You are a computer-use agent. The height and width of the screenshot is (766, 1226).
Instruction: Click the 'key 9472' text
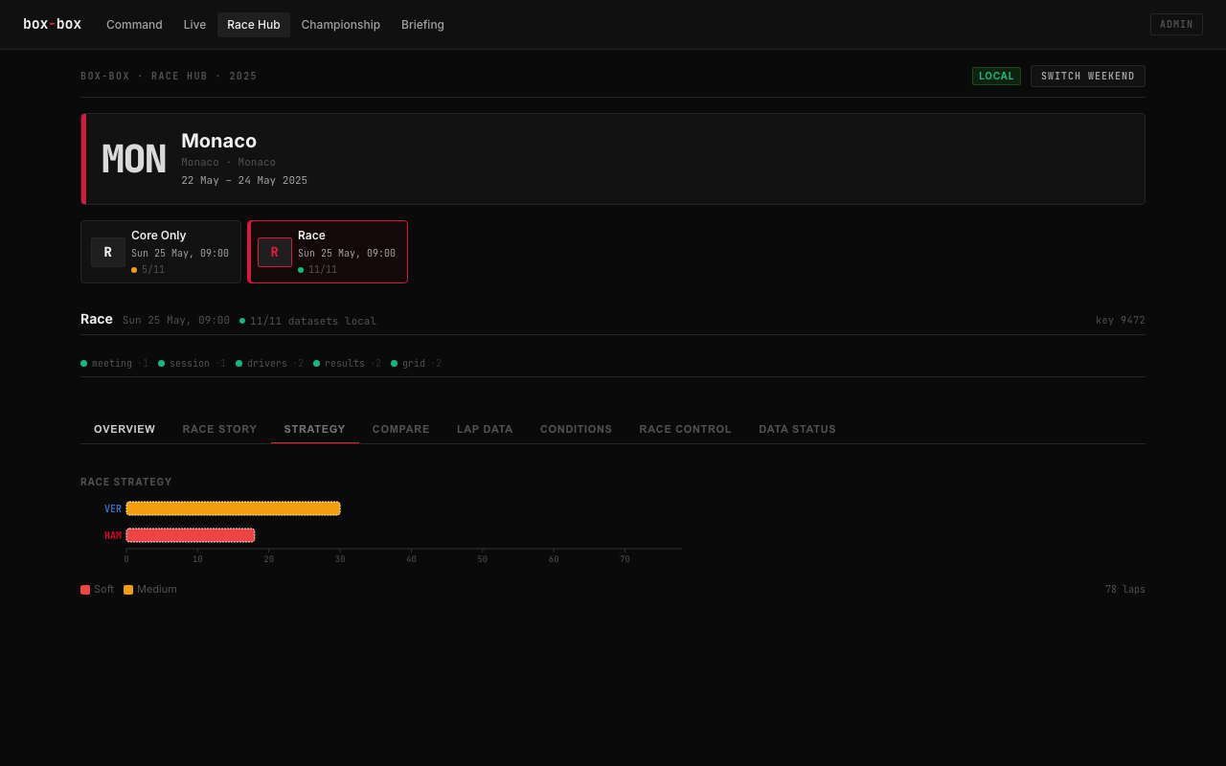pos(1121,321)
